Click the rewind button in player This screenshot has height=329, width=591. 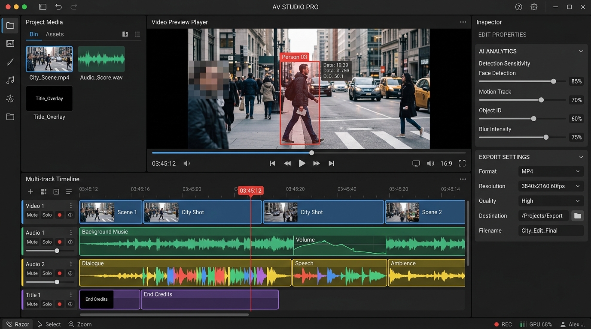[x=287, y=163]
